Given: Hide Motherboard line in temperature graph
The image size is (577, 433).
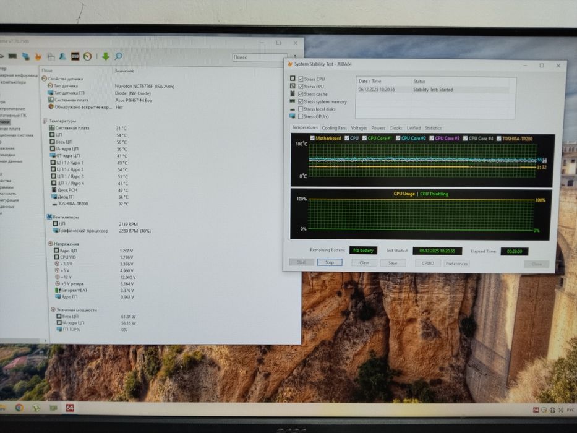Looking at the screenshot, I should [x=312, y=138].
